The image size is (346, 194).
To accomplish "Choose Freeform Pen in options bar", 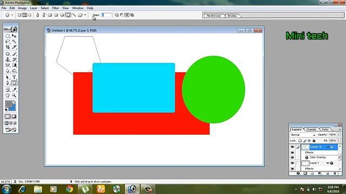I will coord(44,15).
